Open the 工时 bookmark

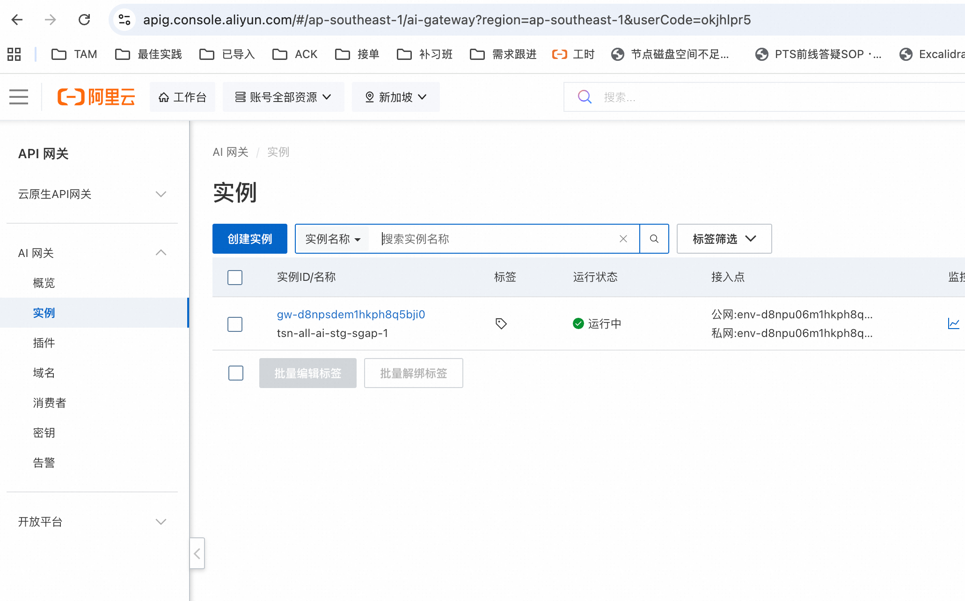(573, 54)
